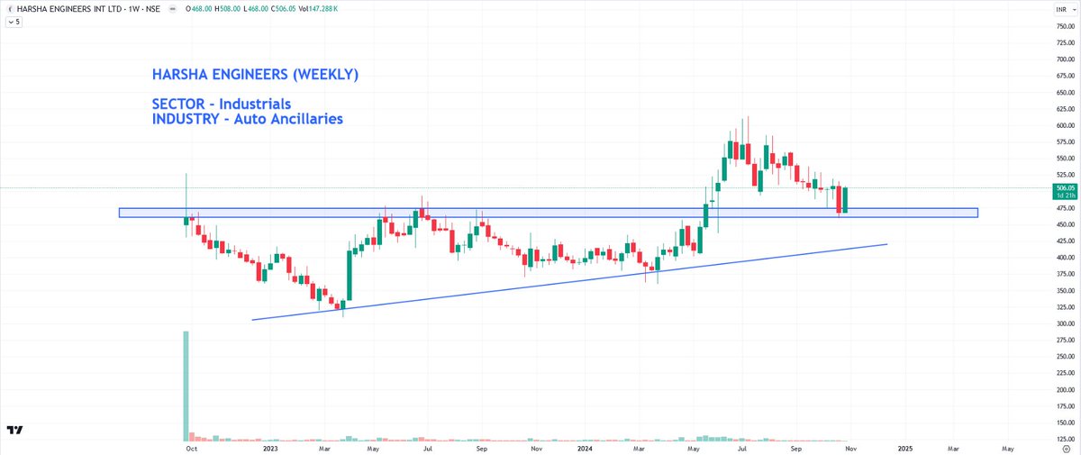Screen dimensions: 1081x455
Task: Select the blue ascending trendline drawing
Action: click(569, 282)
